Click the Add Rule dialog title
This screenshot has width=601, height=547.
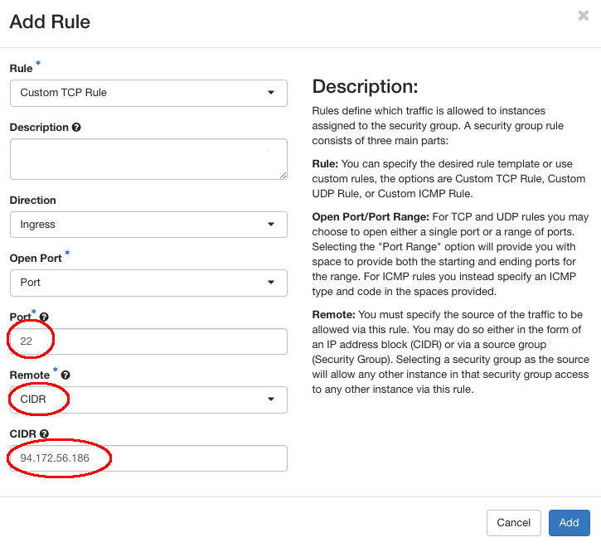tap(50, 22)
